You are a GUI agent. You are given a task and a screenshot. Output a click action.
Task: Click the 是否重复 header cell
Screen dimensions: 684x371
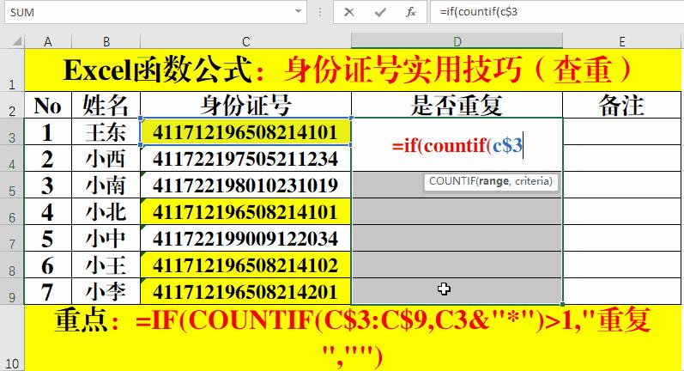[457, 105]
